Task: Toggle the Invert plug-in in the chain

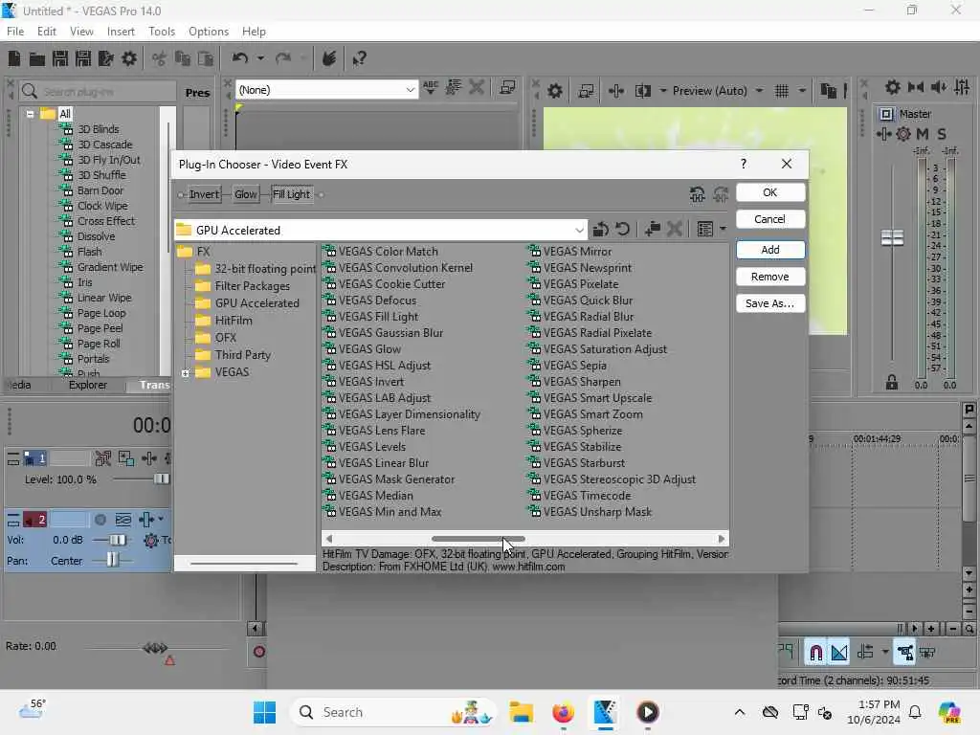Action: (x=204, y=194)
